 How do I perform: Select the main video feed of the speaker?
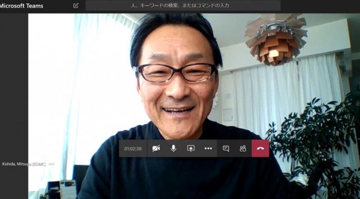click(194, 106)
